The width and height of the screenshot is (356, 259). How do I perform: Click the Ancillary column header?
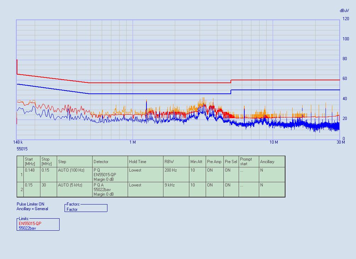click(272, 162)
